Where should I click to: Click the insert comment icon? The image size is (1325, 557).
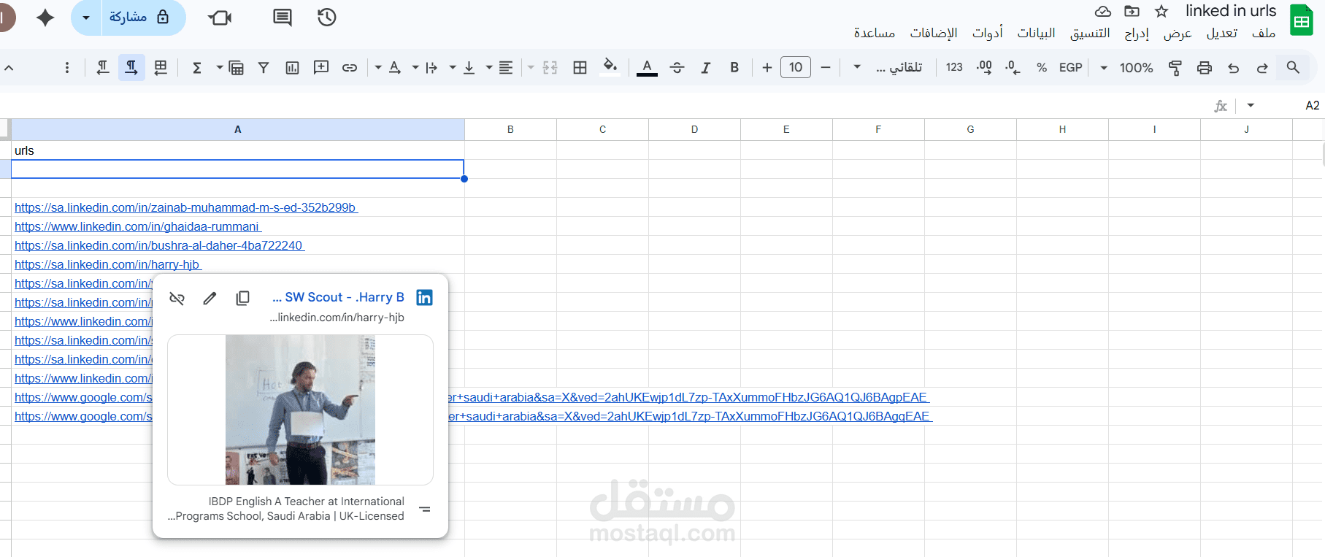[321, 68]
